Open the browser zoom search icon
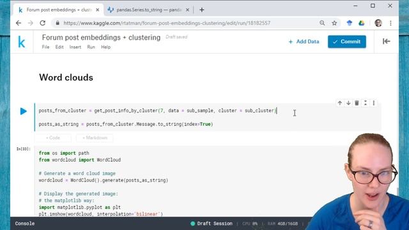The height and width of the screenshot is (230, 409). click(322, 23)
